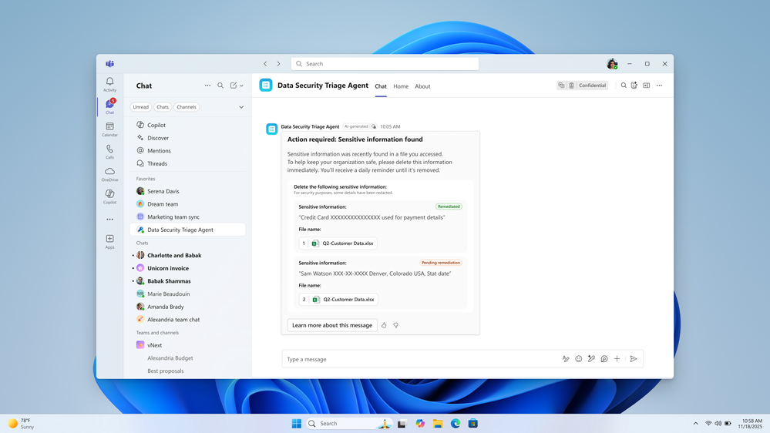This screenshot has height=433, width=770.
Task: Open File Explorer from taskbar
Action: click(438, 423)
